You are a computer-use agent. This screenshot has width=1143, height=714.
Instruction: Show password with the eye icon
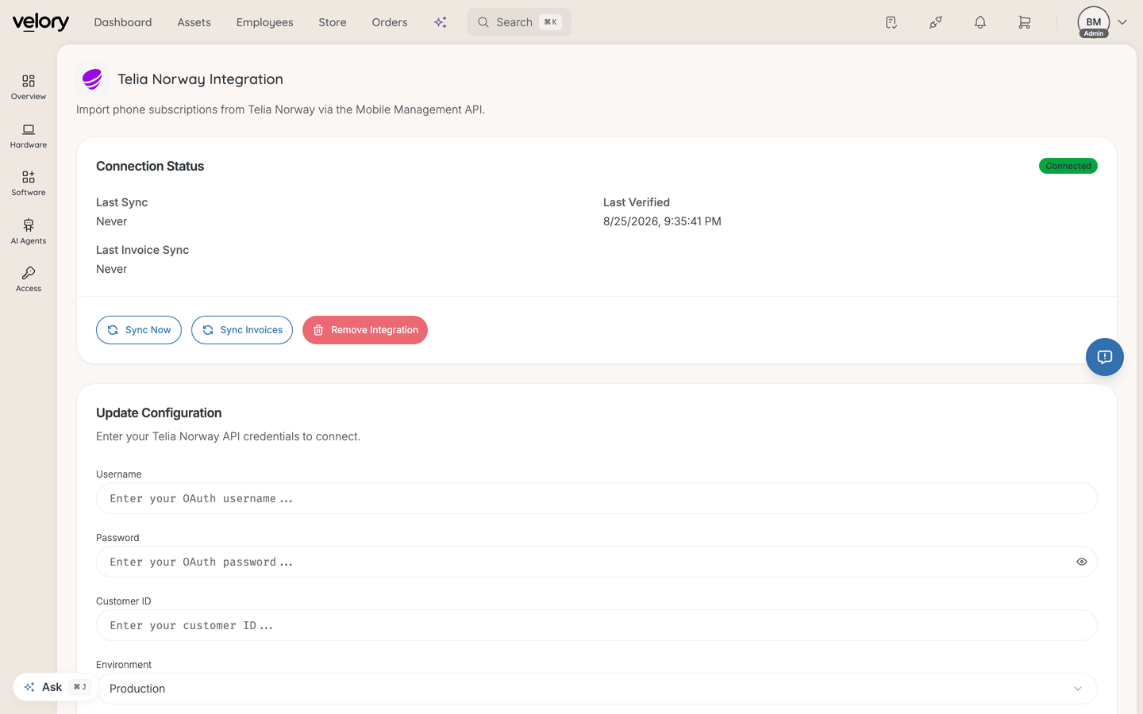pos(1082,562)
